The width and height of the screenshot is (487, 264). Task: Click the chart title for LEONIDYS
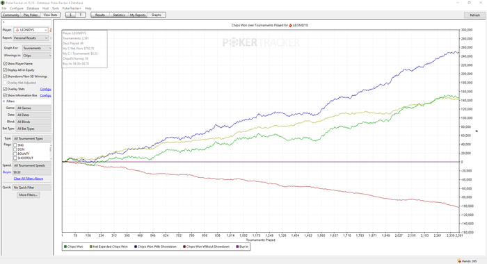(270, 26)
